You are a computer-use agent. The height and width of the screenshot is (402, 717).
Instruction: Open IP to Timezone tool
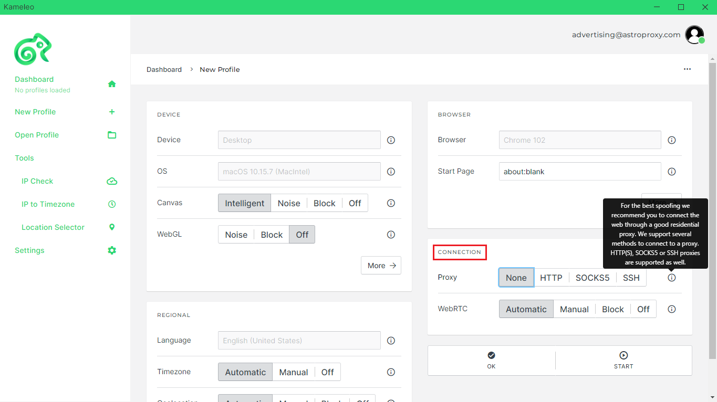point(48,204)
